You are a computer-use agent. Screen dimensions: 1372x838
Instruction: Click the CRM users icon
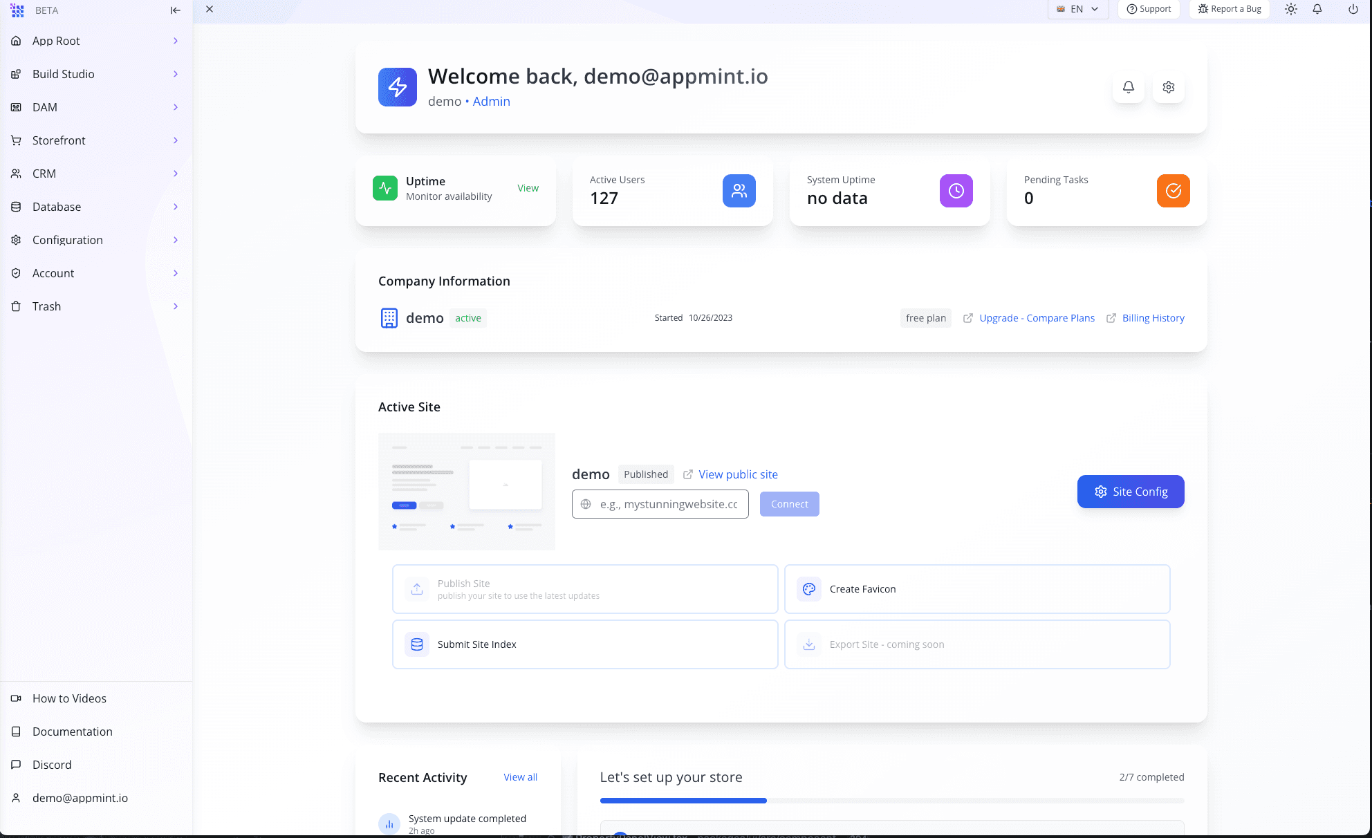[17, 174]
